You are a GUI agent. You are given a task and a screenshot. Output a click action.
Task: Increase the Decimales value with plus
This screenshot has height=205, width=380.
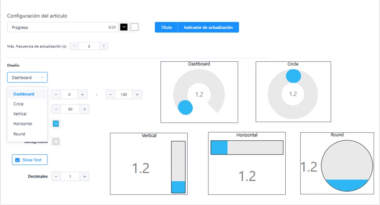pos(84,176)
